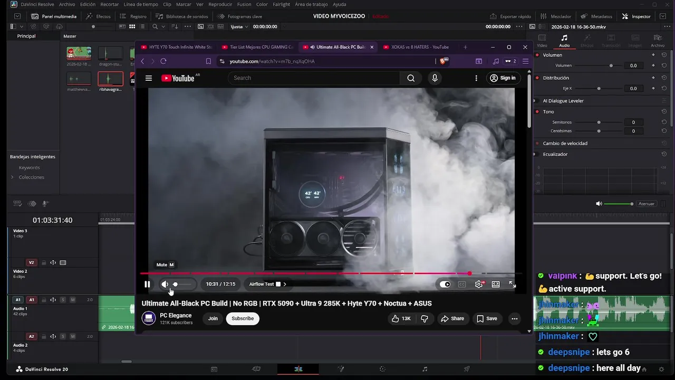The width and height of the screenshot is (675, 380).
Task: Enable the Ecualizador section
Action: (x=537, y=154)
